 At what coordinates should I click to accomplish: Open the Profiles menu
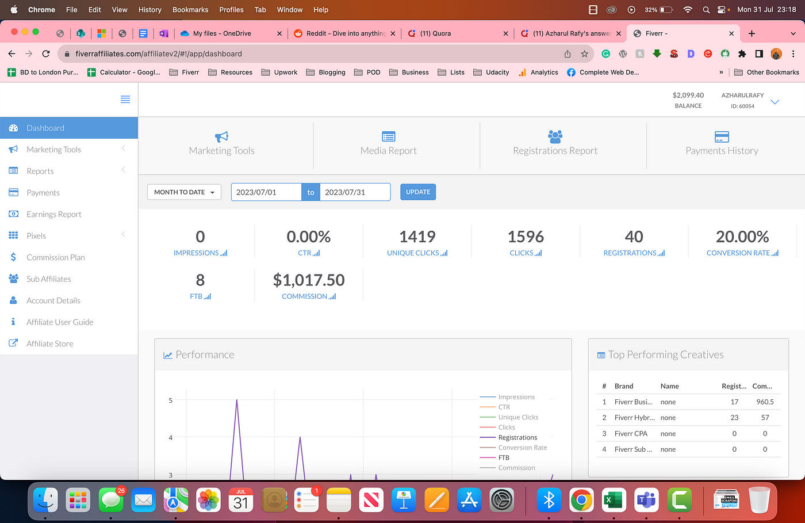coord(231,10)
